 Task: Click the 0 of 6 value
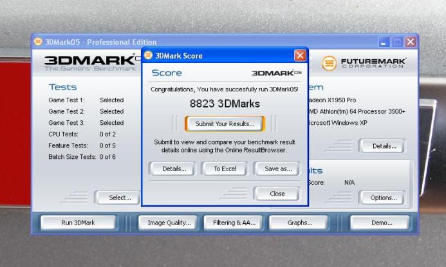point(107,157)
